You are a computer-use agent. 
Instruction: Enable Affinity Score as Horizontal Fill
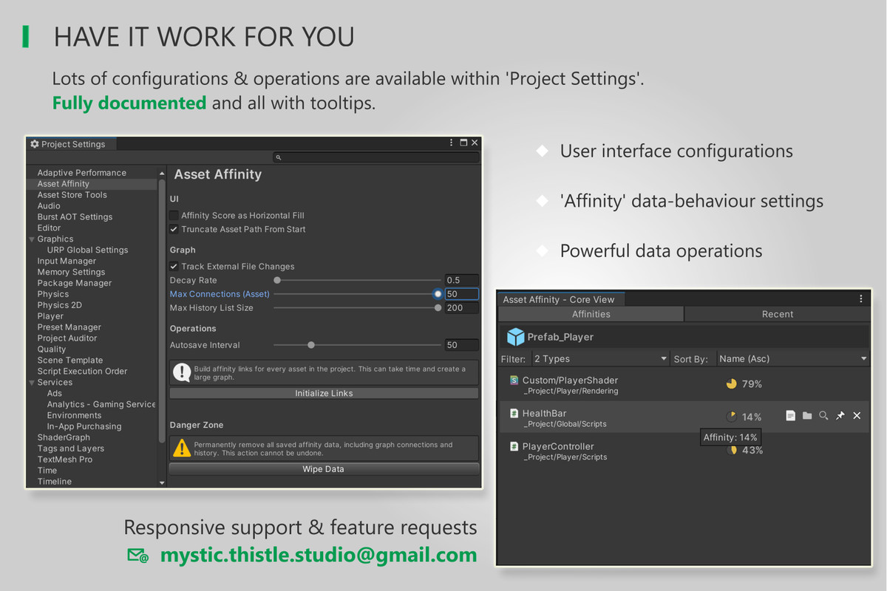tap(174, 216)
